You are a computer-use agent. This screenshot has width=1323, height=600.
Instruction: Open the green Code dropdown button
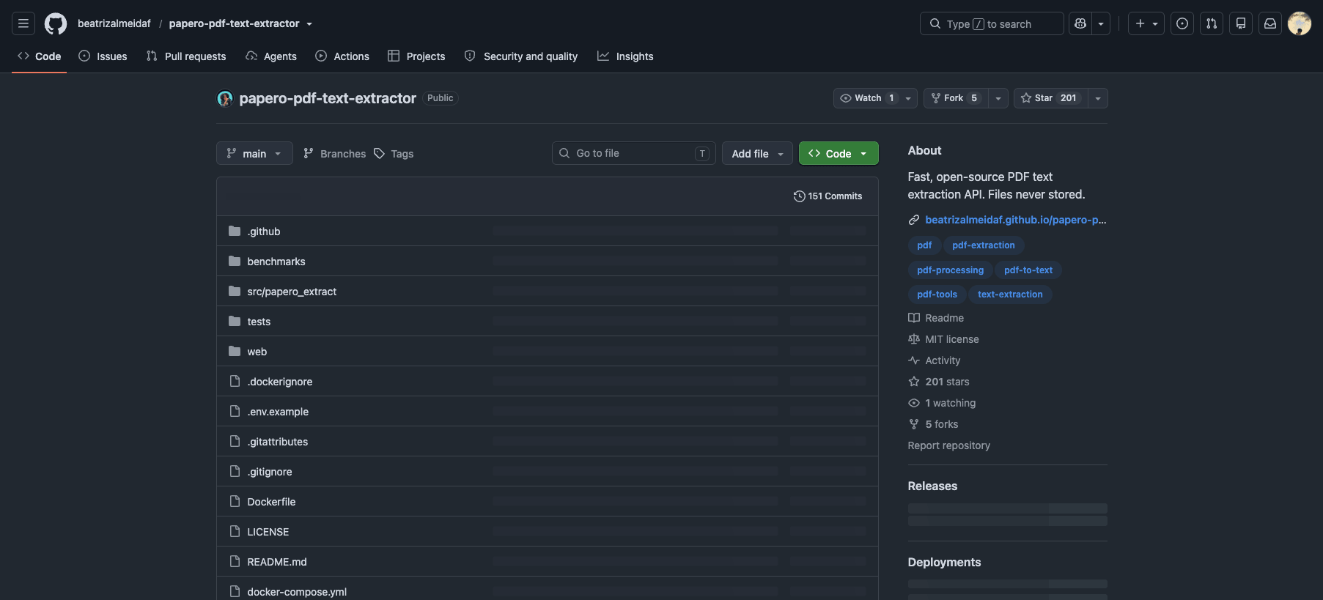(x=839, y=153)
